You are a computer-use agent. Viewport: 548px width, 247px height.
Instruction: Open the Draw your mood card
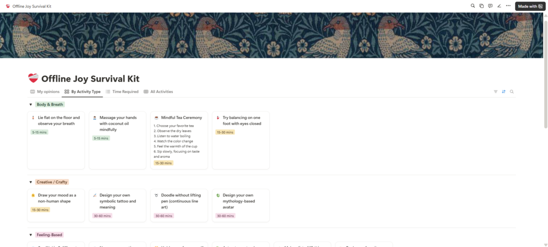tap(57, 198)
